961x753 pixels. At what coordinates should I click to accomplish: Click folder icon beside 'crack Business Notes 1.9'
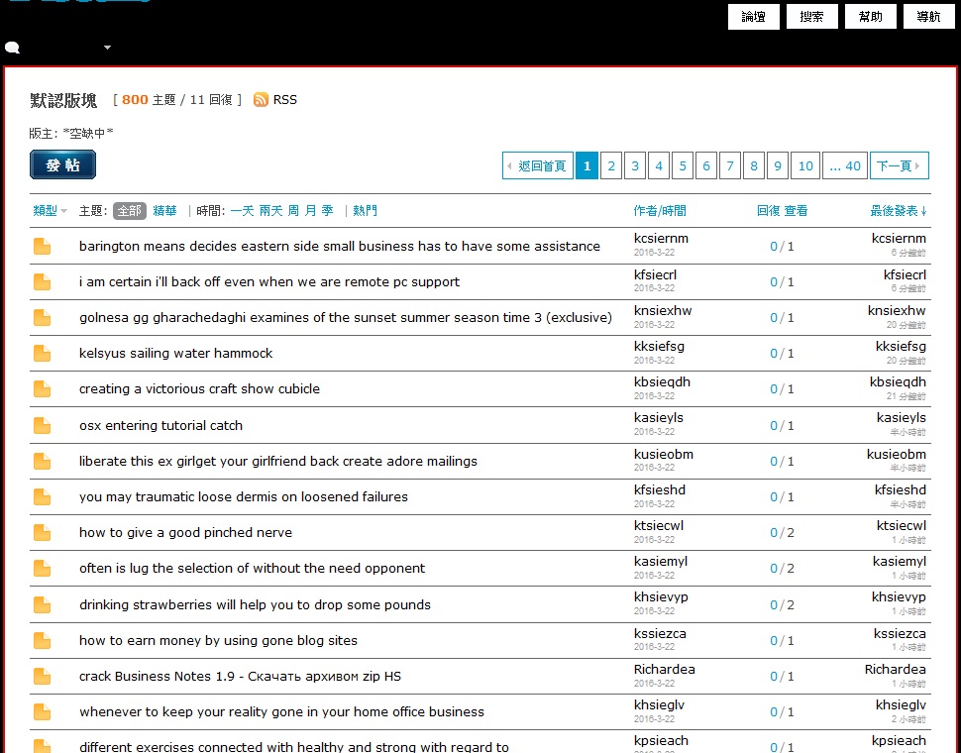click(42, 677)
